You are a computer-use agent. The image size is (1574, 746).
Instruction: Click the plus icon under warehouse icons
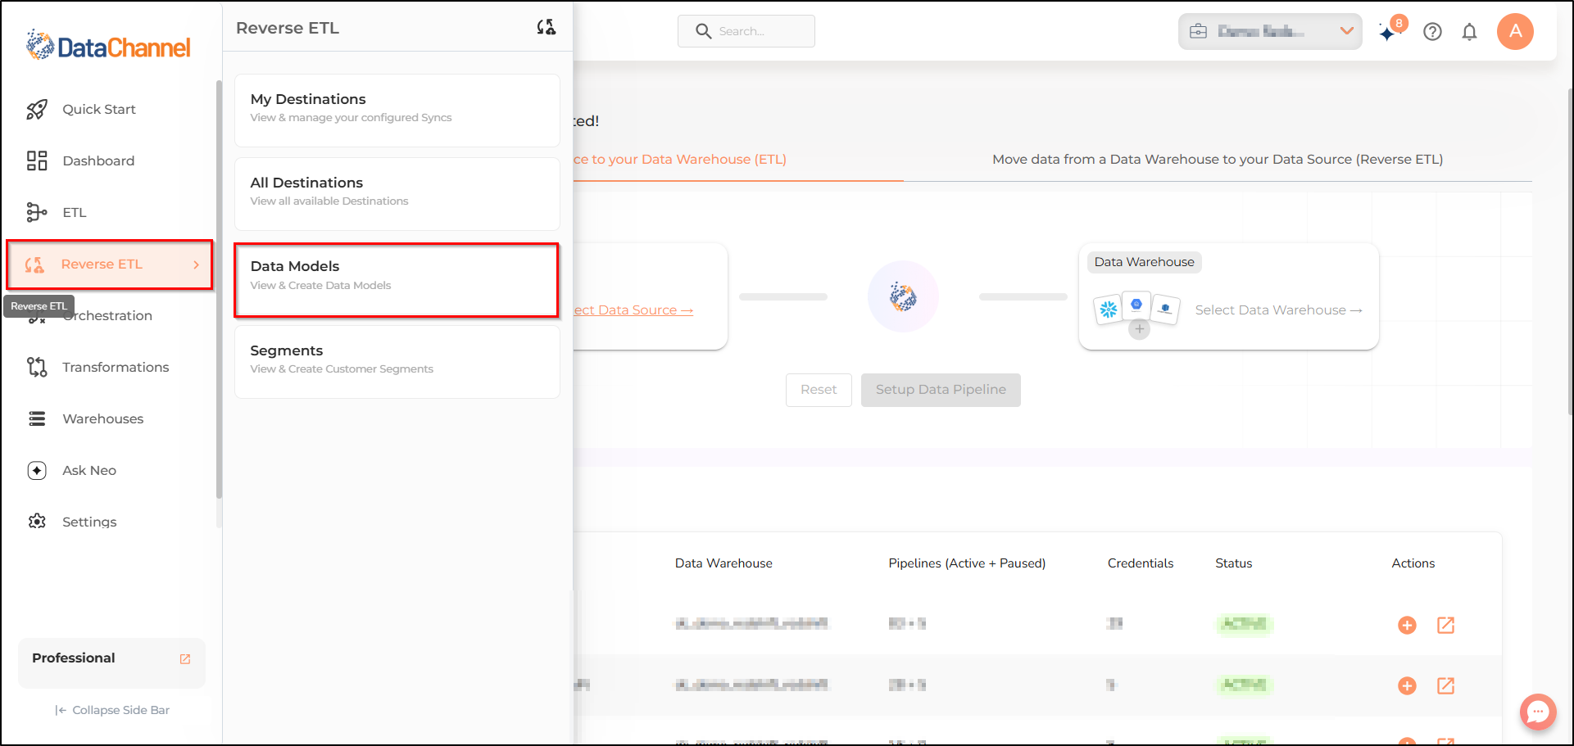pyautogui.click(x=1139, y=329)
